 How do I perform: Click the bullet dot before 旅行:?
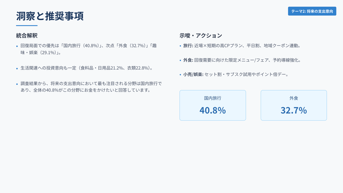pyautogui.click(x=180, y=46)
